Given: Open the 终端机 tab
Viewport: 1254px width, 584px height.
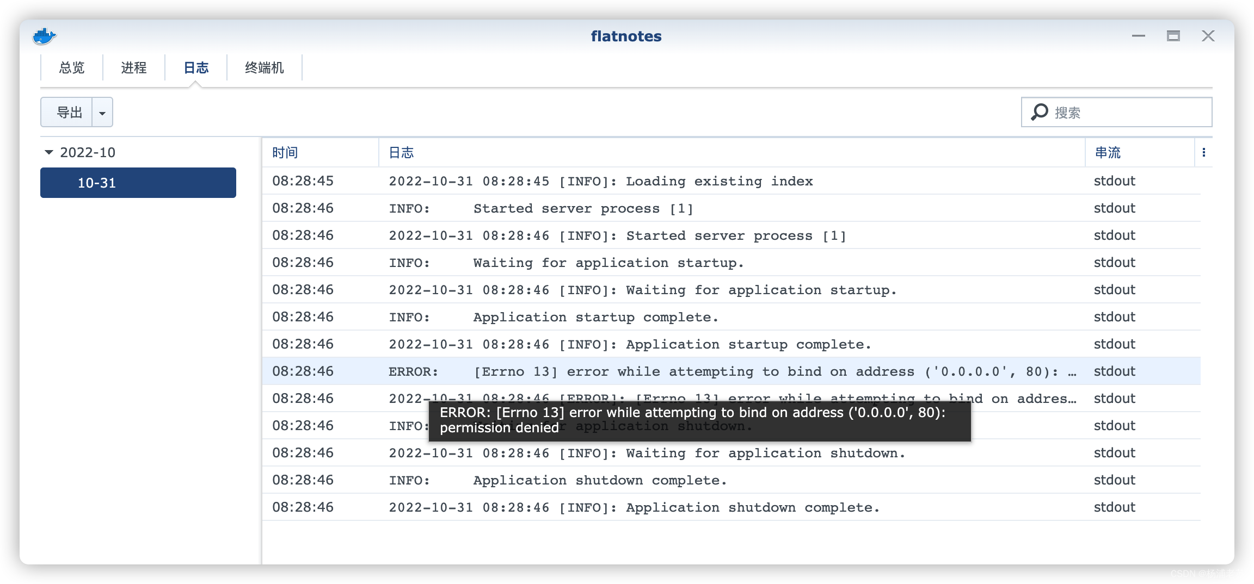Looking at the screenshot, I should point(265,67).
